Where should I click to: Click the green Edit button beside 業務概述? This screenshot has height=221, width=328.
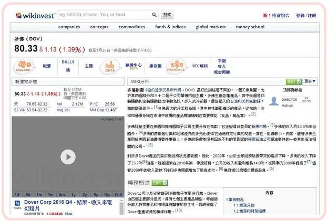[160, 183]
